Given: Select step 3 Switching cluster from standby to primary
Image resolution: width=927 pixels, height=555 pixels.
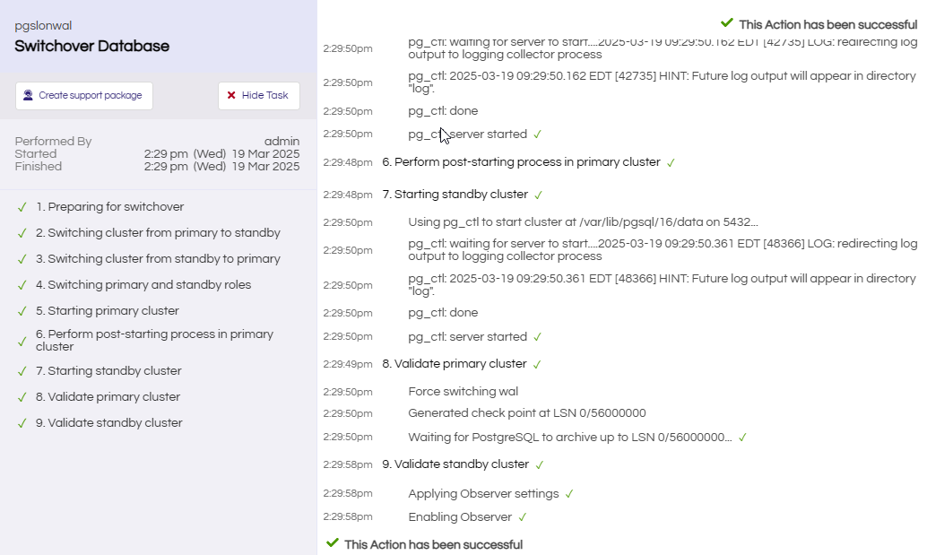Looking at the screenshot, I should click(158, 259).
